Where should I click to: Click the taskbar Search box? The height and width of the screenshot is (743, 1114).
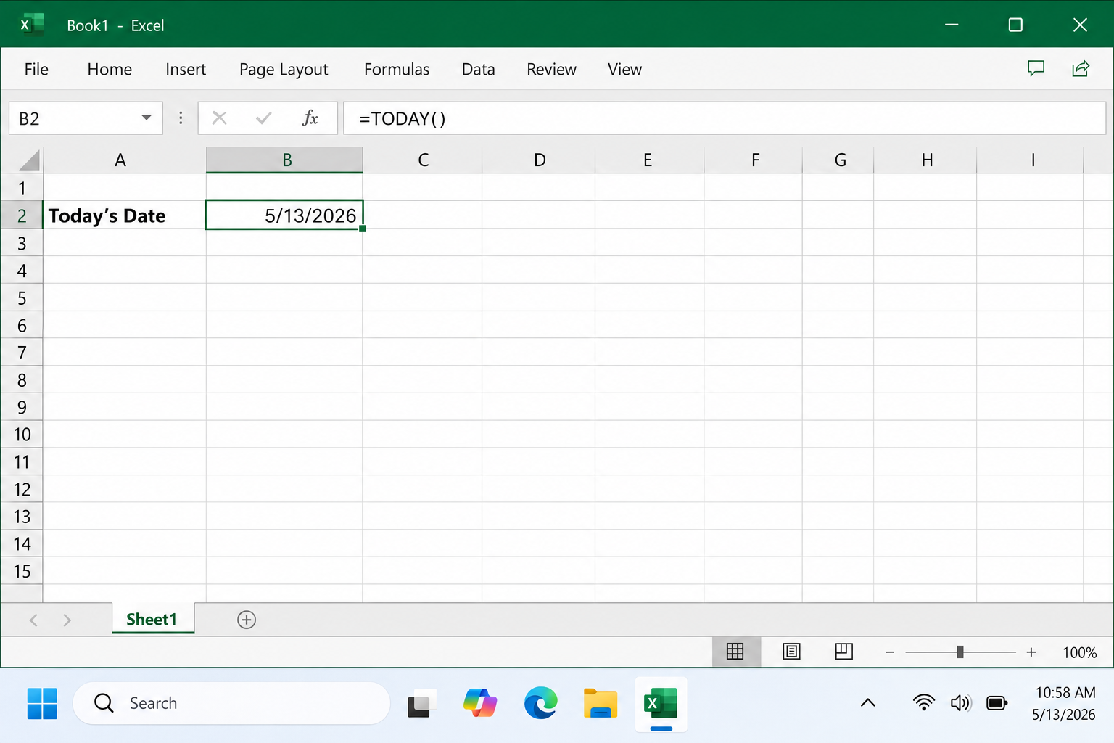pos(231,703)
